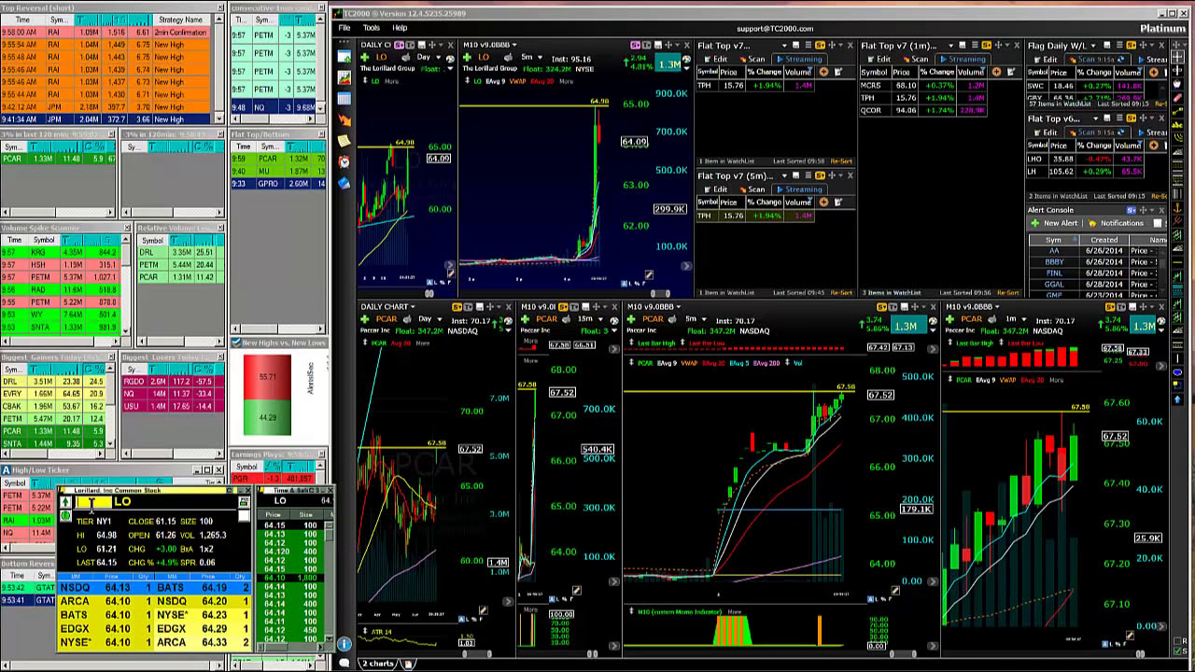Viewport: 1195px width, 672px height.
Task: Switch to the 2 charts layout tab
Action: click(378, 664)
